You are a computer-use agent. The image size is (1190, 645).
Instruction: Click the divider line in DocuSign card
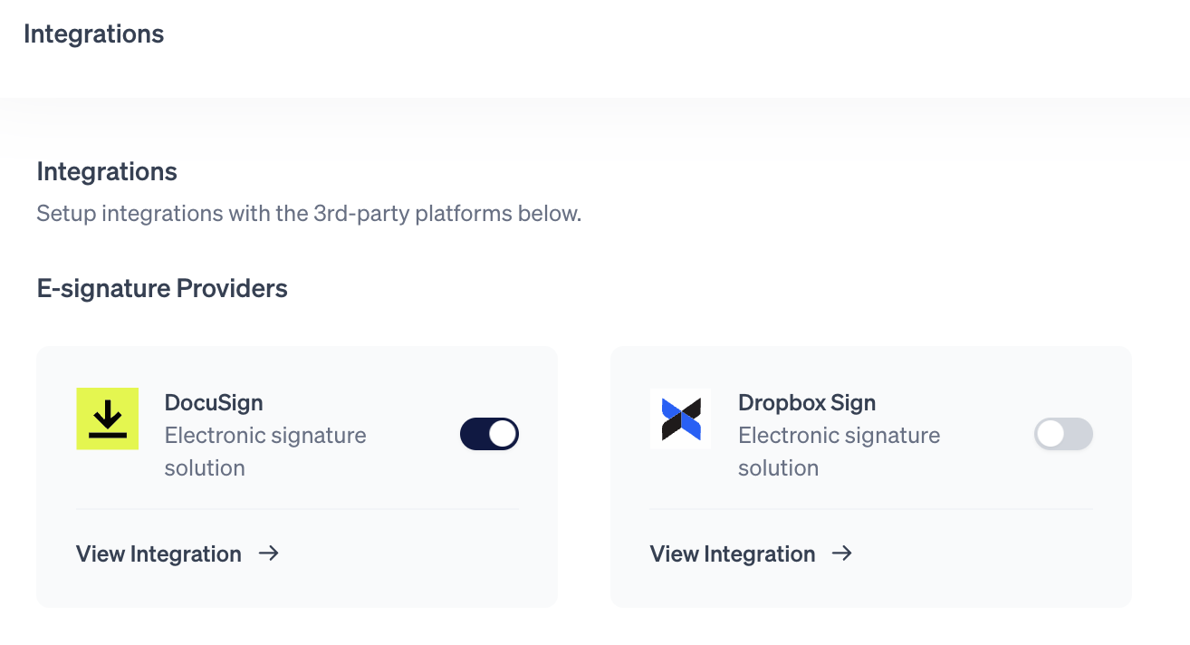[x=297, y=509]
